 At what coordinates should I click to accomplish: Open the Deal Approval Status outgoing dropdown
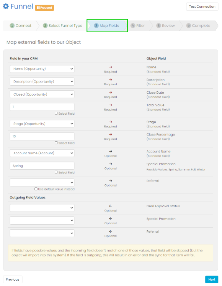[42, 208]
